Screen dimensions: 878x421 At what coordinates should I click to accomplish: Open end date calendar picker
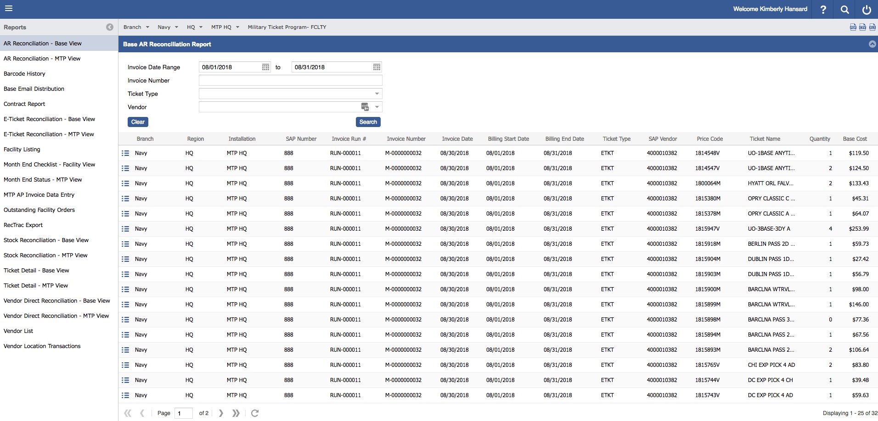pos(377,67)
